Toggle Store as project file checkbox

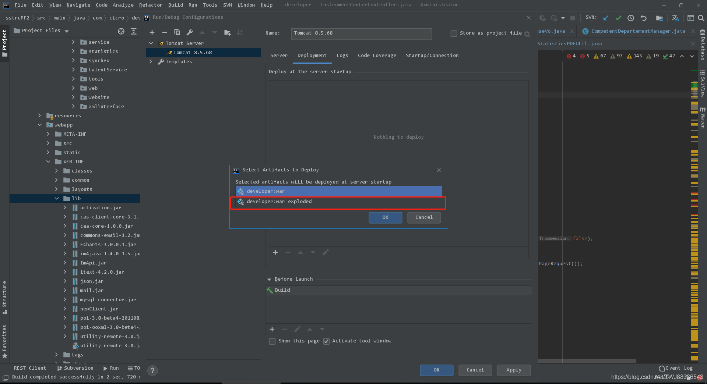tap(454, 33)
